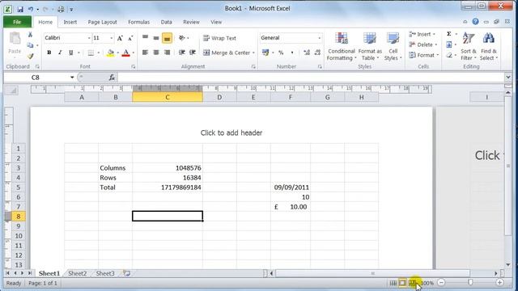Click the zoom out minus button
Viewport: 518px width, 291px height.
pyautogui.click(x=441, y=283)
